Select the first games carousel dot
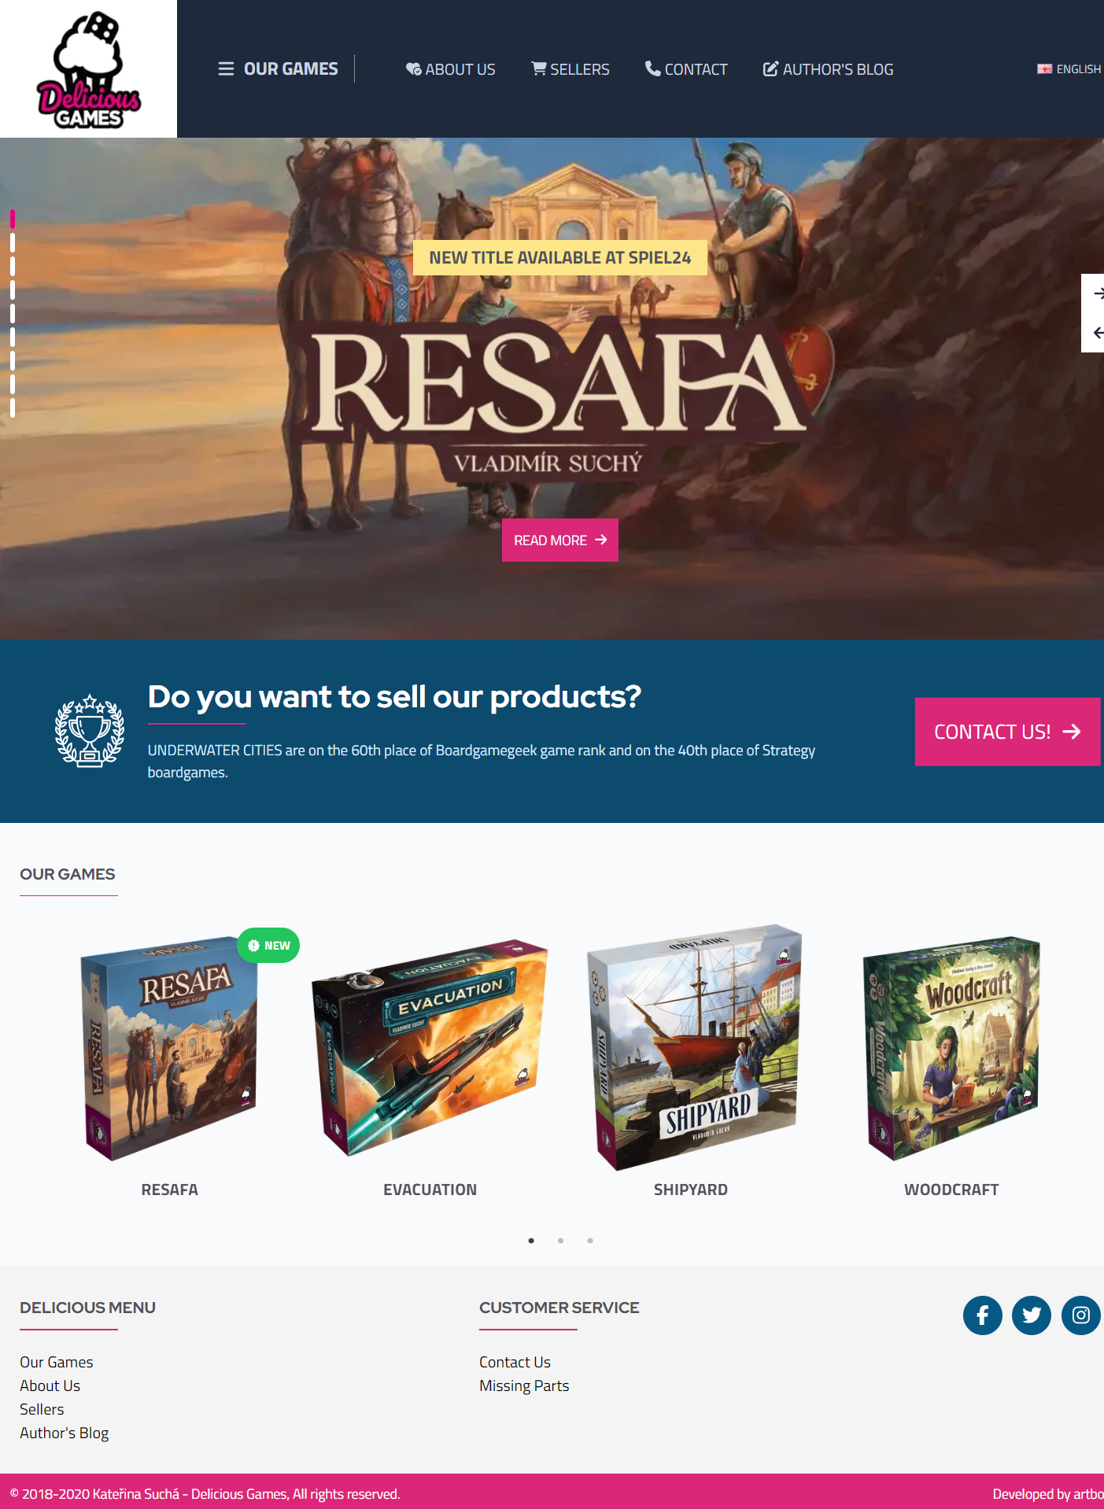Screen dimensions: 1104x1509 click(x=531, y=1241)
